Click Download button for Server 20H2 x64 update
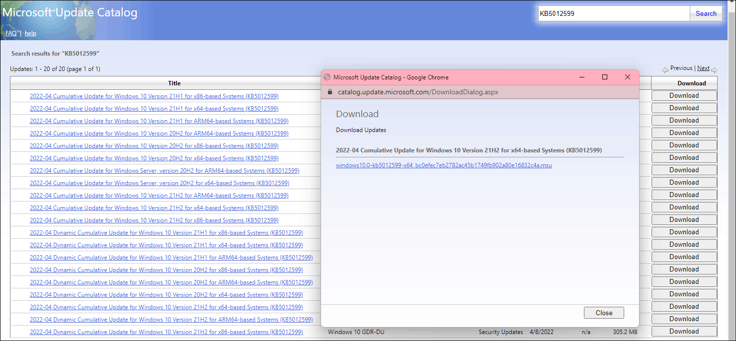 tap(684, 183)
